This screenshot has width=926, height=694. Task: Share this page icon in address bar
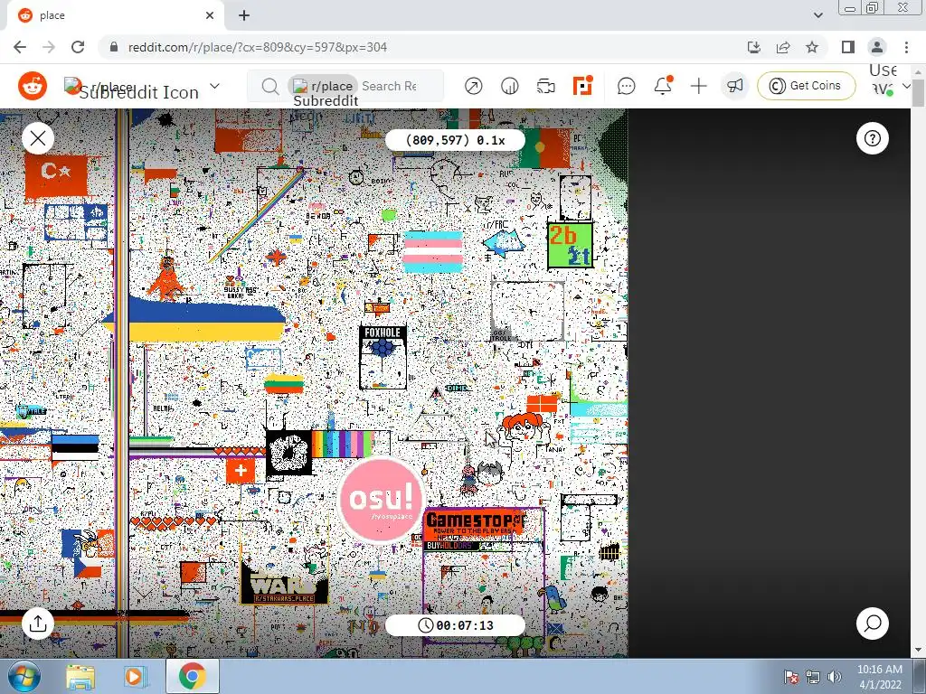pos(783,47)
